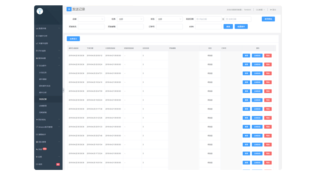Click 立即发送 in the 20:50:12 order row
This screenshot has width=316, height=181.
(257, 56)
